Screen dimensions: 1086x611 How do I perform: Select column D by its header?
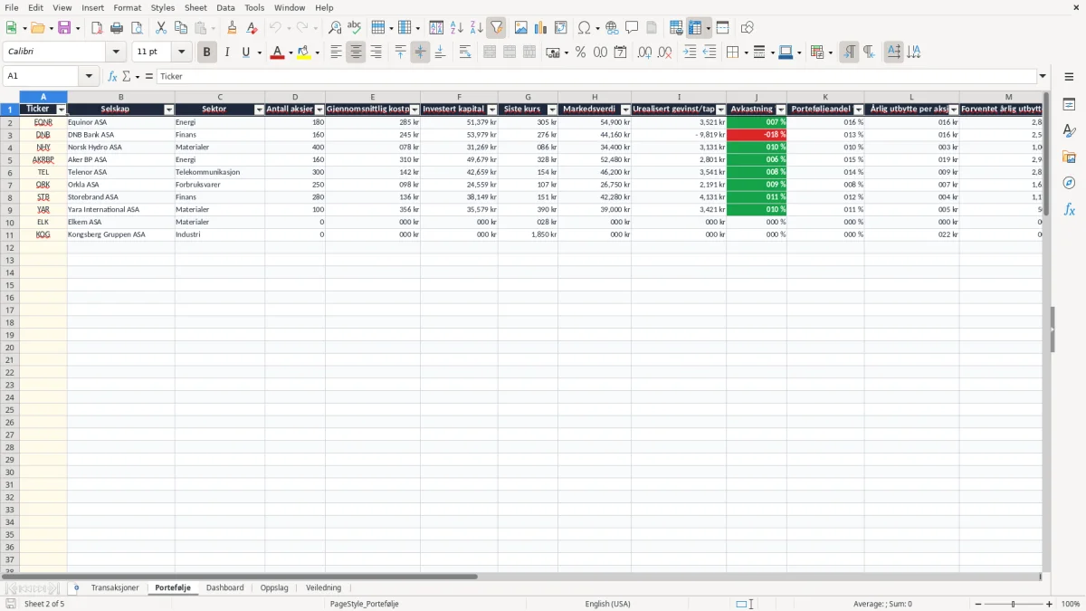[295, 97]
